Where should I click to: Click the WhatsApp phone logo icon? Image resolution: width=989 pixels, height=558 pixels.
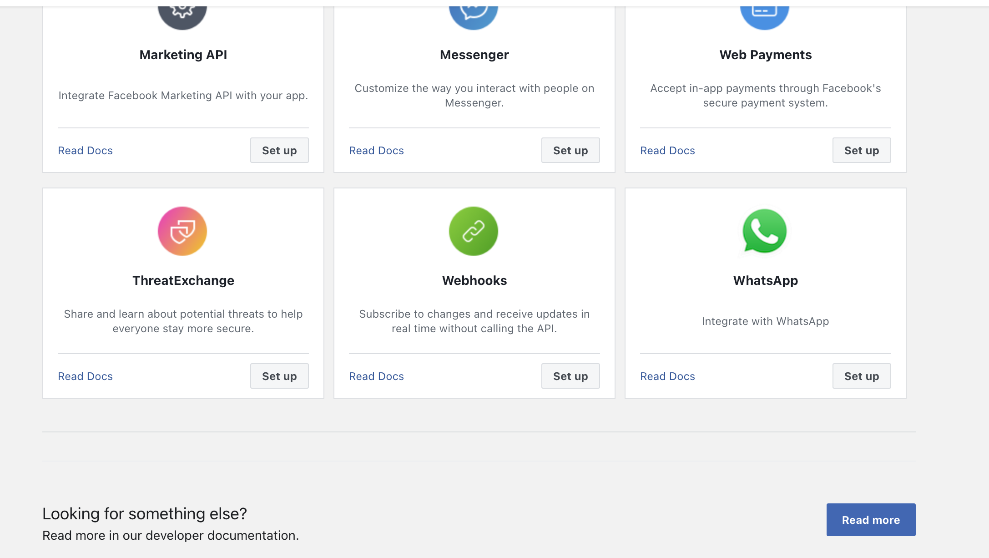pos(765,231)
